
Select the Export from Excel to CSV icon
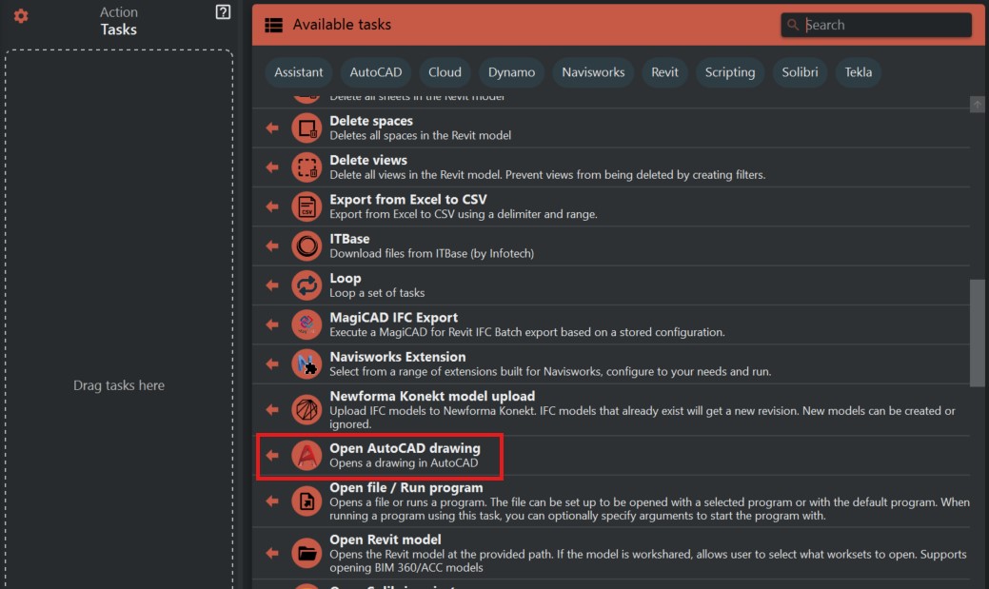pyautogui.click(x=307, y=206)
